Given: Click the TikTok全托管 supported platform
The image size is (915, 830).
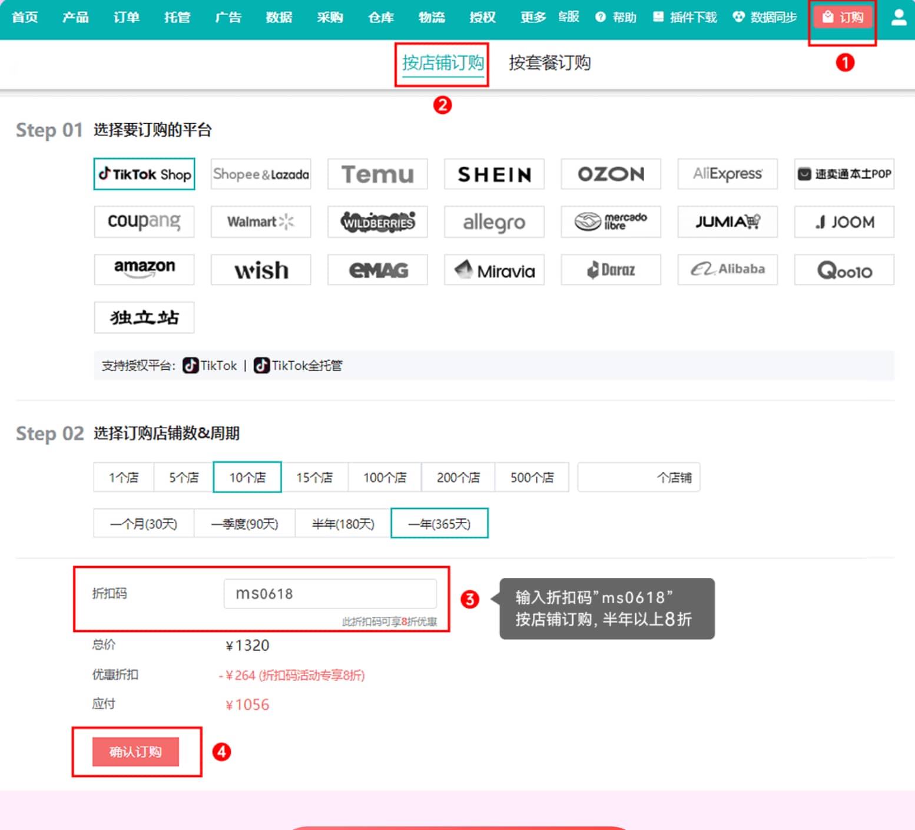Looking at the screenshot, I should pos(298,366).
